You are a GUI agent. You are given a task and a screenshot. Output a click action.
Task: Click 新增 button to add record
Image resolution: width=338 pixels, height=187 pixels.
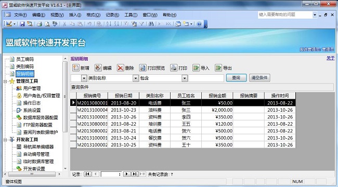point(81,68)
